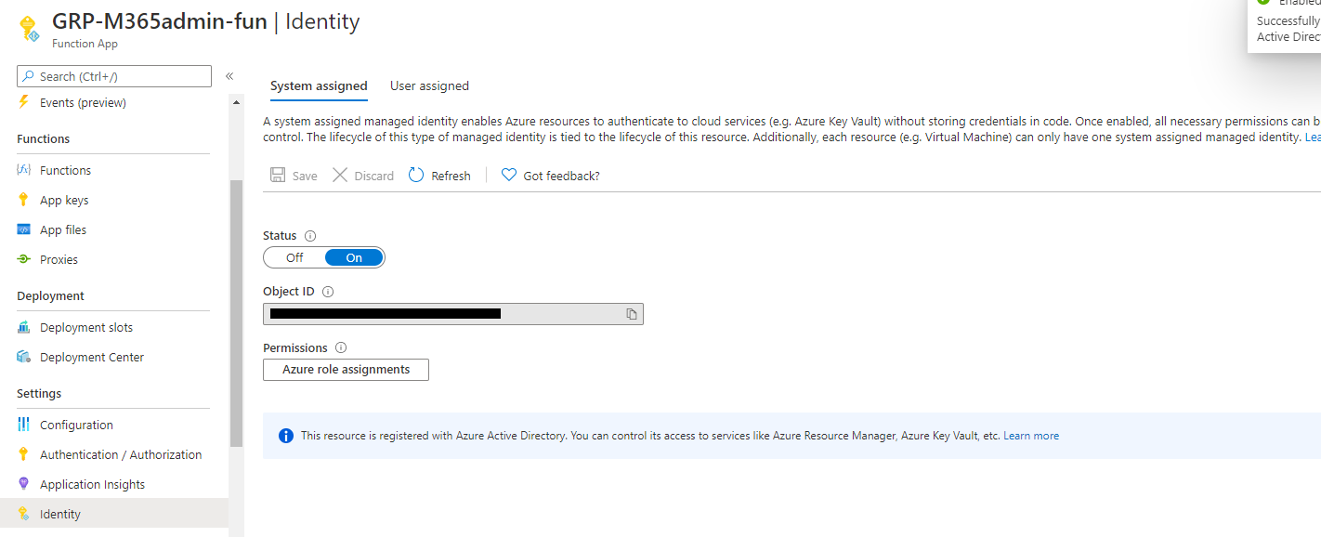This screenshot has height=537, width=1321.
Task: Set the Status toggle to On
Action: 354,257
